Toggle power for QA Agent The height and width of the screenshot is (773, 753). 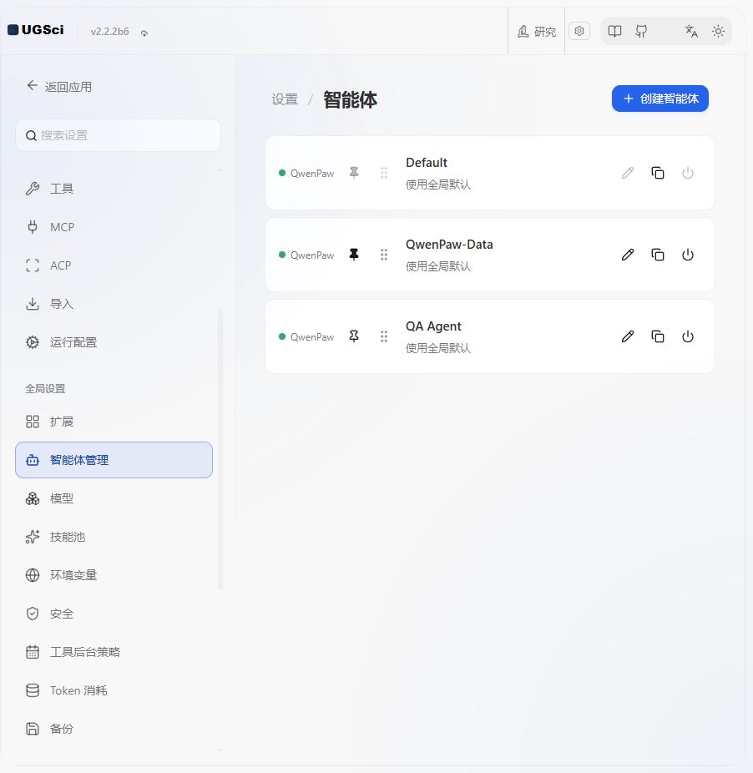688,336
